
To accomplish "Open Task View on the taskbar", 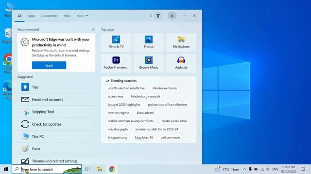I will (x=87, y=169).
